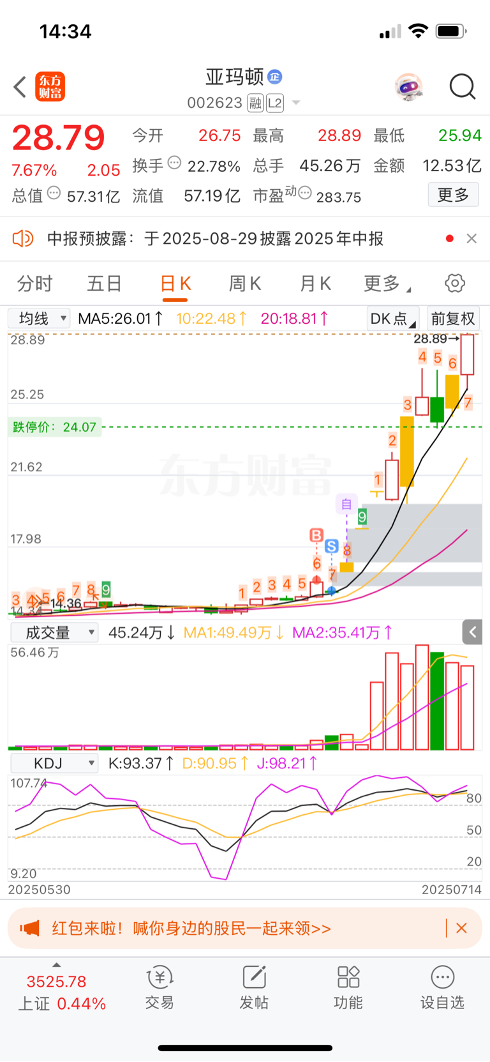The height and width of the screenshot is (1062, 490).
Task: Tap the 东方财富 orange logo icon
Action: point(50,87)
